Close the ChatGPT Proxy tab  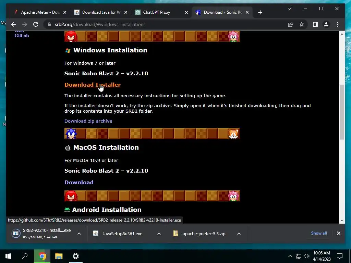(x=186, y=12)
